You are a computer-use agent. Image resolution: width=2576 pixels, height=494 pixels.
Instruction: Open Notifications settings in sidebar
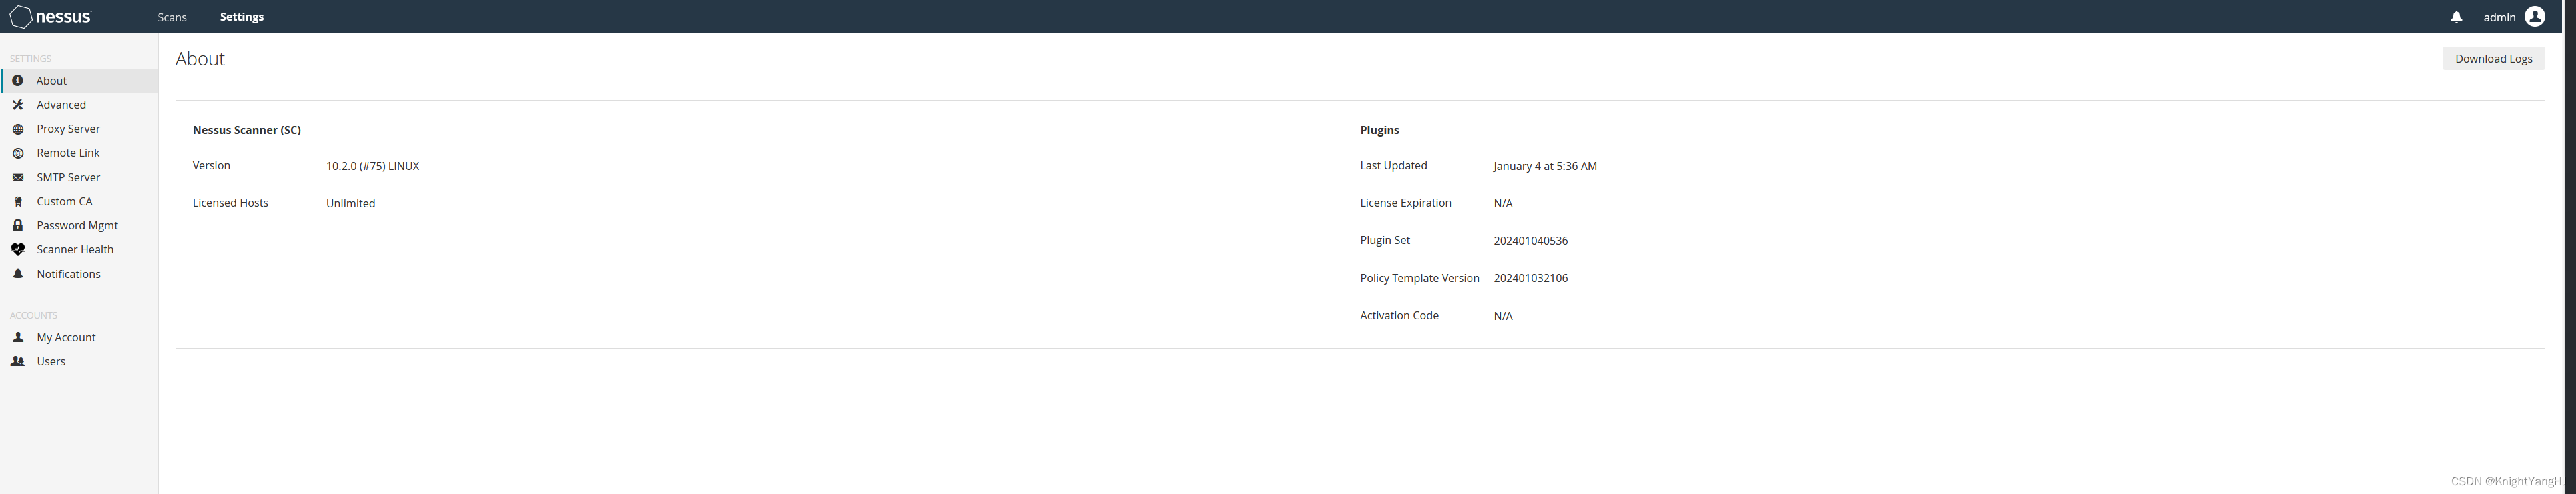[79, 275]
